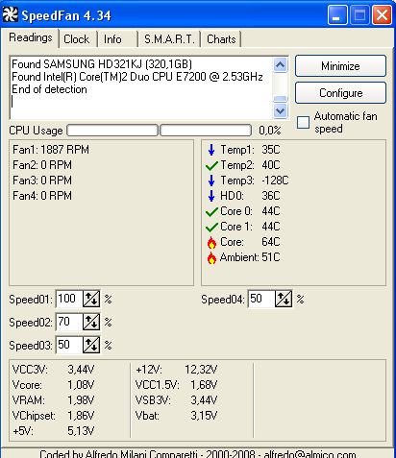Image resolution: width=396 pixels, height=458 pixels.
Task: Click the flame icon beside Ambient
Action: [211, 258]
